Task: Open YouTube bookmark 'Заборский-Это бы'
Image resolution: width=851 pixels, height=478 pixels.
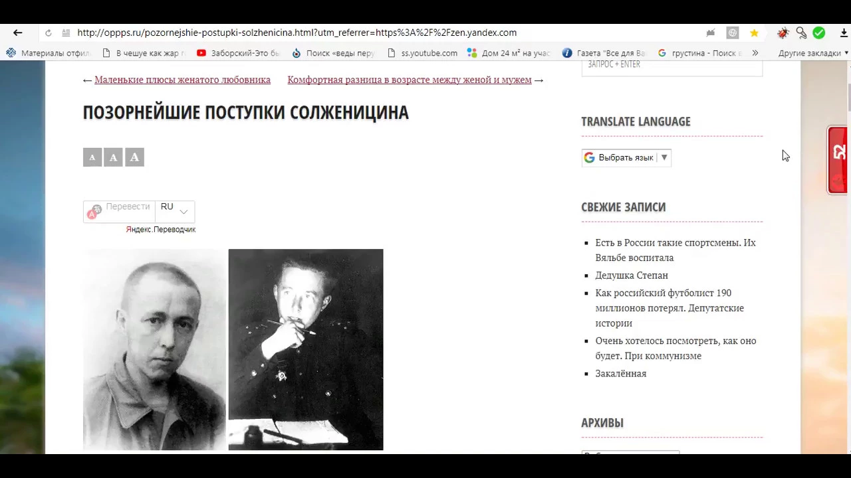Action: [x=239, y=53]
